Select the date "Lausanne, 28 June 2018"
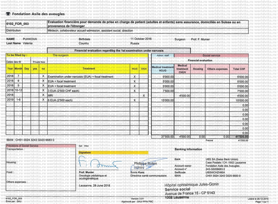The width and height of the screenshot is (278, 204). [94, 185]
